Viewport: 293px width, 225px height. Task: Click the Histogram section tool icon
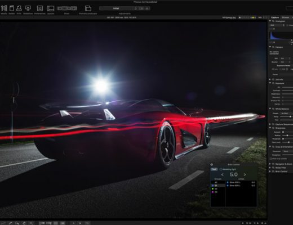click(273, 21)
